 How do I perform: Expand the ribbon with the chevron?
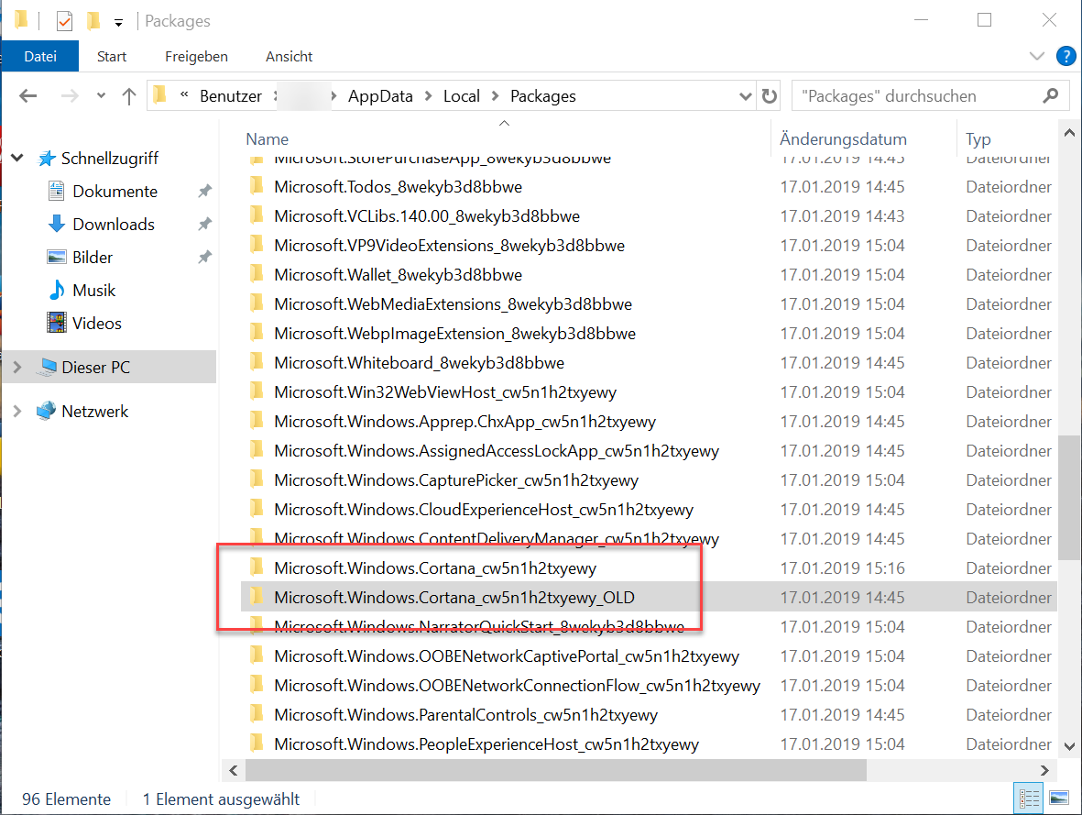point(1036,56)
